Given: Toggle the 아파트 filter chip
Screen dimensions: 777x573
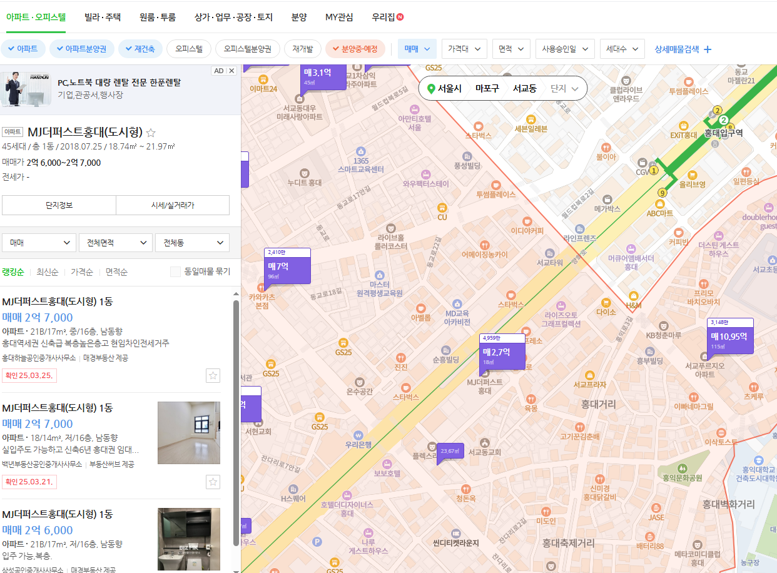Looking at the screenshot, I should (x=23, y=48).
